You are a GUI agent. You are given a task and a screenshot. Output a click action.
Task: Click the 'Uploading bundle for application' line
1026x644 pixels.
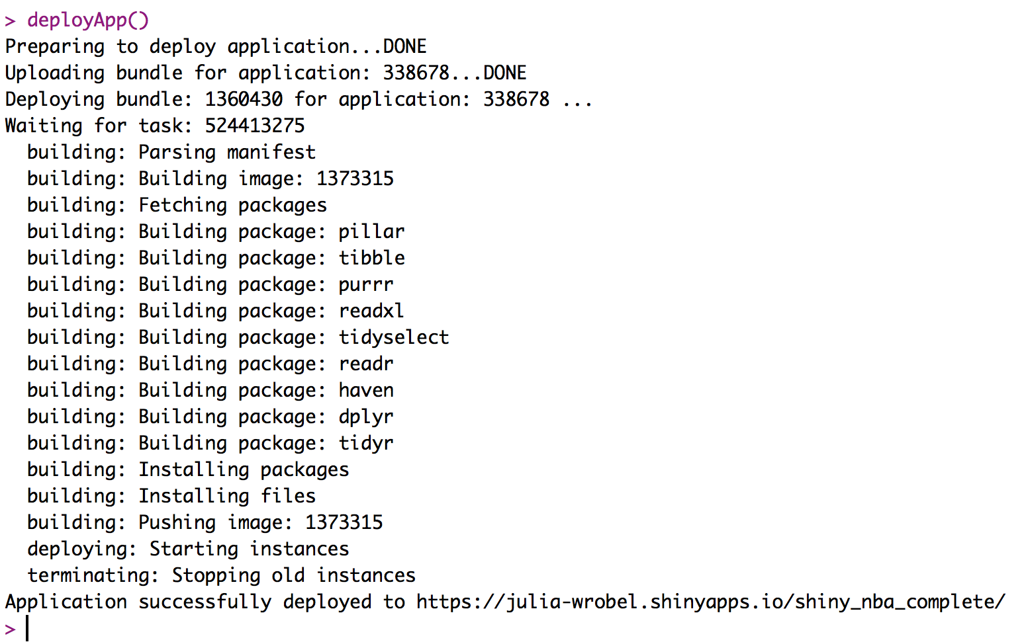[266, 73]
